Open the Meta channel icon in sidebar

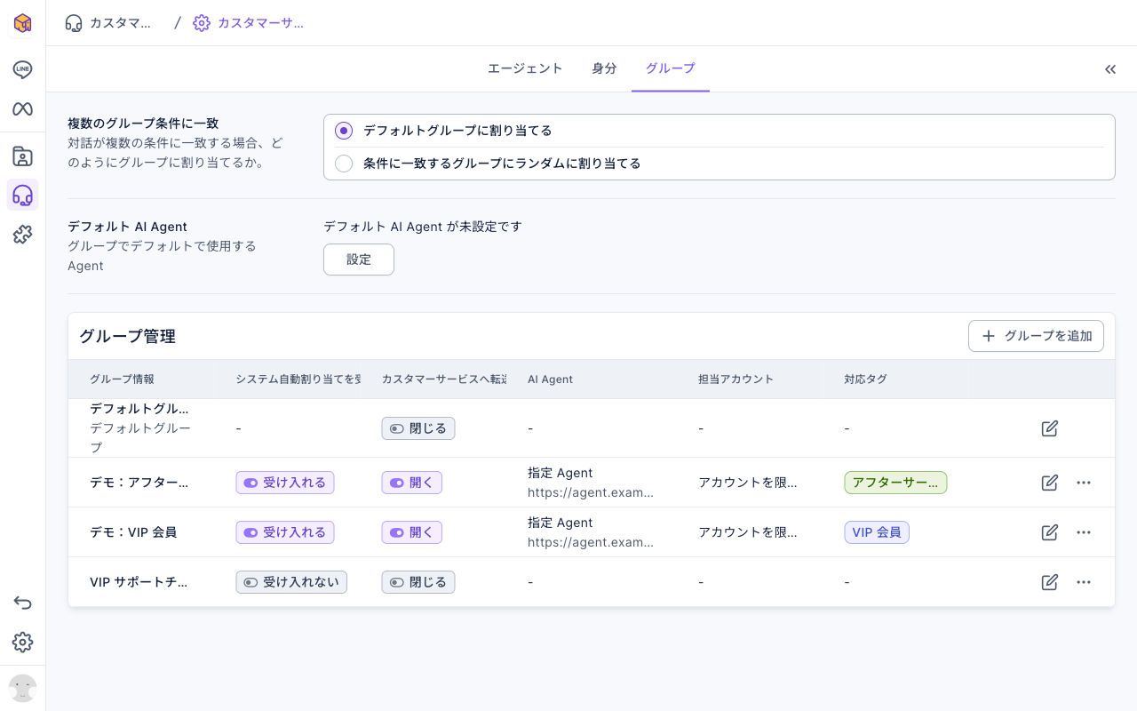(22, 108)
